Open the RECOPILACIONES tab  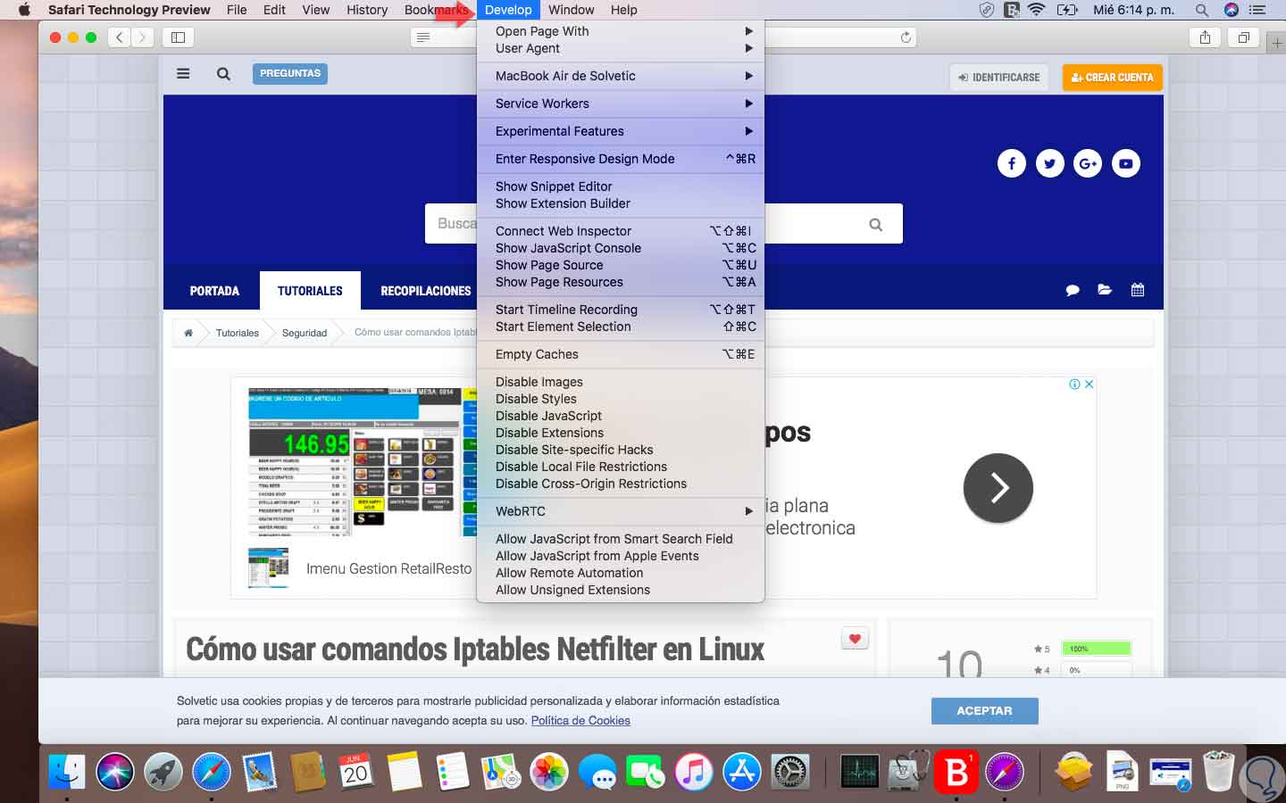coord(426,291)
